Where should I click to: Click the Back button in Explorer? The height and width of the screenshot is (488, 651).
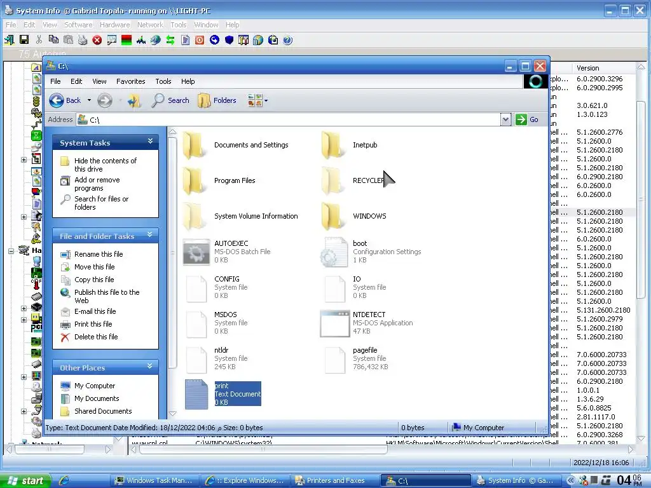(65, 100)
